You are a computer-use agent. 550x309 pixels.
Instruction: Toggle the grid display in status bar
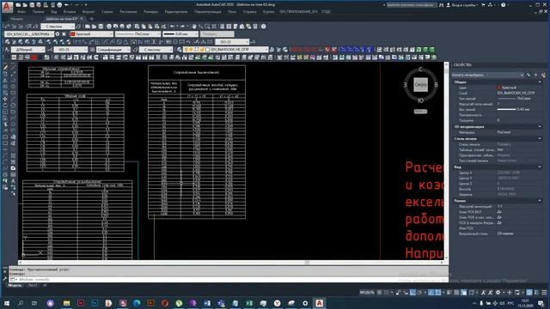[x=379, y=292]
